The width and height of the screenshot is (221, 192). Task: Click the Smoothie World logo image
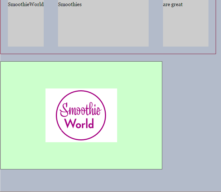(x=81, y=115)
